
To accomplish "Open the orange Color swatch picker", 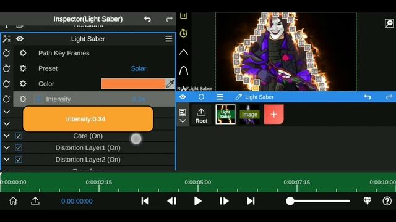I will tap(133, 84).
